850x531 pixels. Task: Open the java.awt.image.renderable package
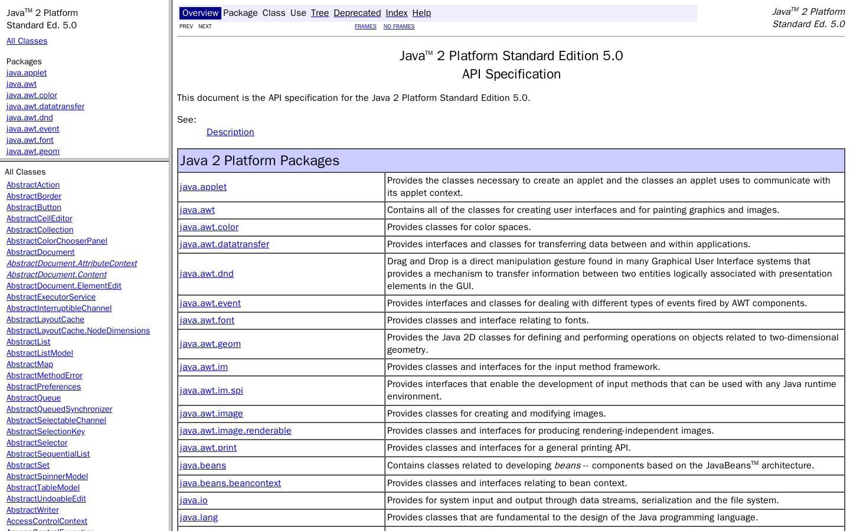pos(236,431)
